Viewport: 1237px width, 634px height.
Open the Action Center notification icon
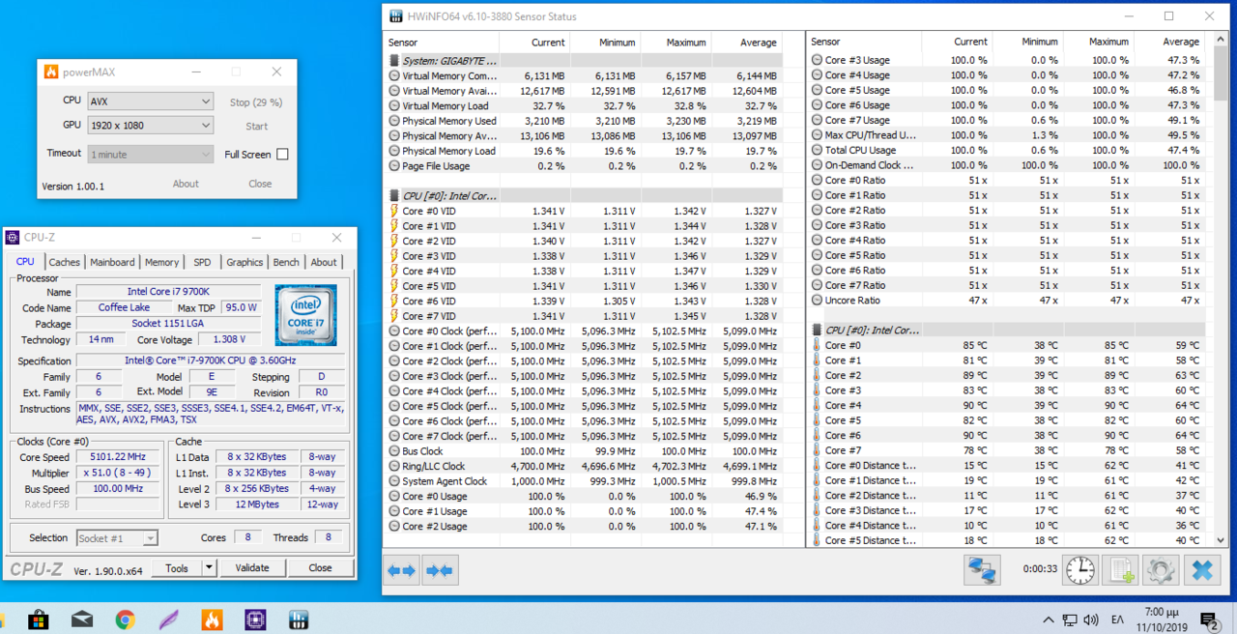coord(1209,620)
